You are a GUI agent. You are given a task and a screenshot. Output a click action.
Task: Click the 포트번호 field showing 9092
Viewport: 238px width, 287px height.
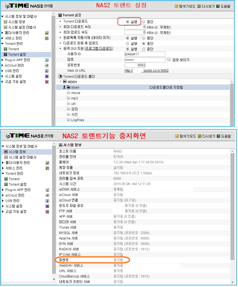[x=135, y=65]
